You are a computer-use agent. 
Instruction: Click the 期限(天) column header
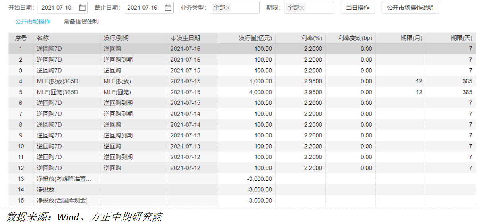pos(461,38)
